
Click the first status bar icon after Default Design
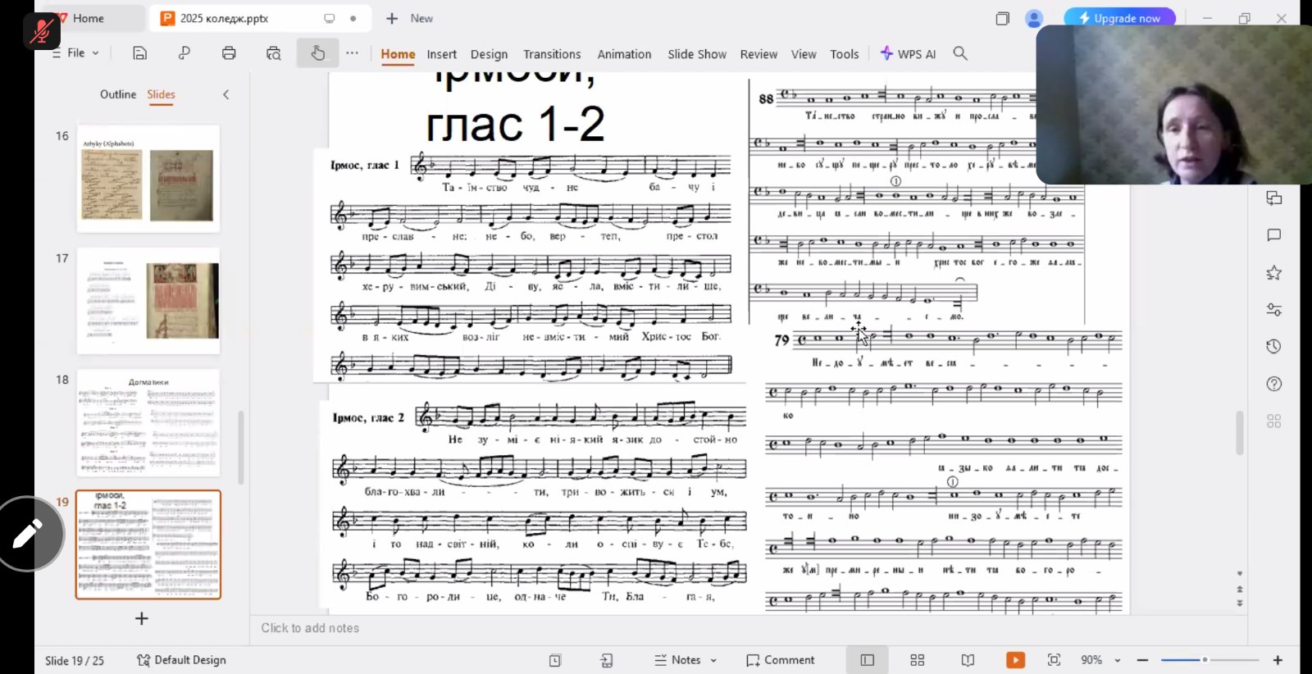coord(555,660)
